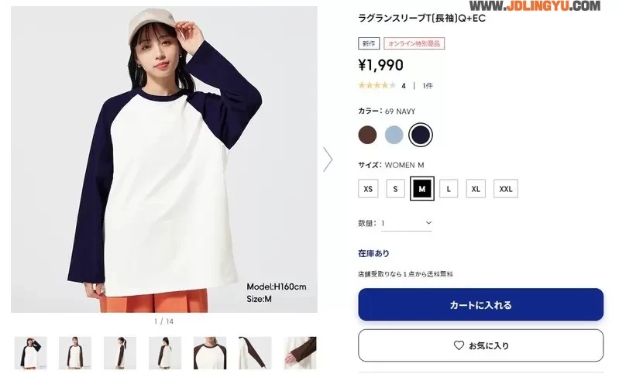Choose size L
Viewport: 619px width, 374px height.
(449, 189)
